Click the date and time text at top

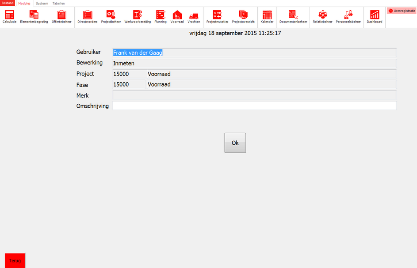(235, 33)
